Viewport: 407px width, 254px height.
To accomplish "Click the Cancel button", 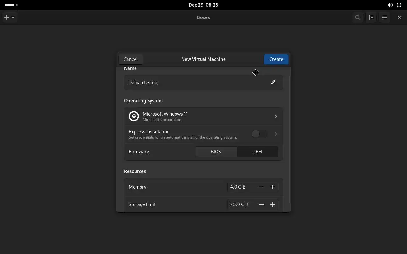I will [x=131, y=59].
